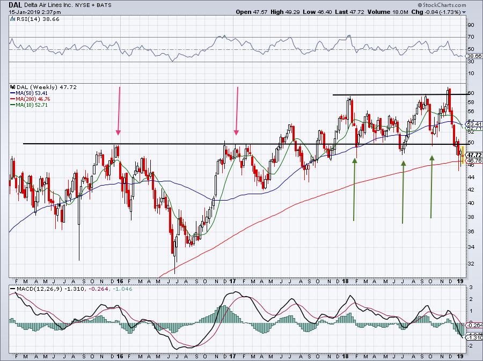
Task: Click the 40 label on price axis
Action: (x=471, y=203)
